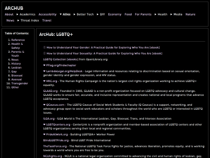Jump to Lesbian section in contents
The image size is (210, 158).
coord(16,67)
